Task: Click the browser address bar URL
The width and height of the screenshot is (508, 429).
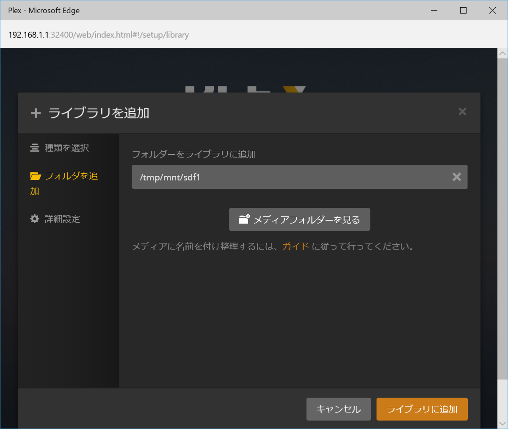Action: pos(99,35)
